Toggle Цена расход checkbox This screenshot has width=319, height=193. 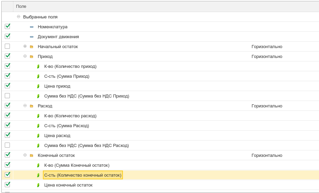(x=7, y=135)
